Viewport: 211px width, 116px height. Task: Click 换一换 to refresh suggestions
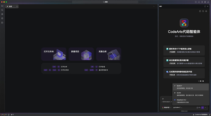201,81
